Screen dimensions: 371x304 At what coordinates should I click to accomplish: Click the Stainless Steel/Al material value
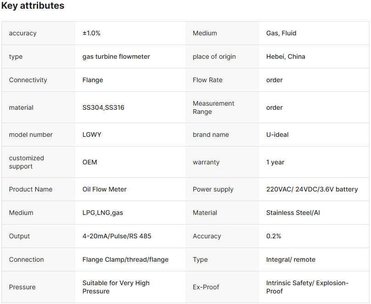point(293,213)
